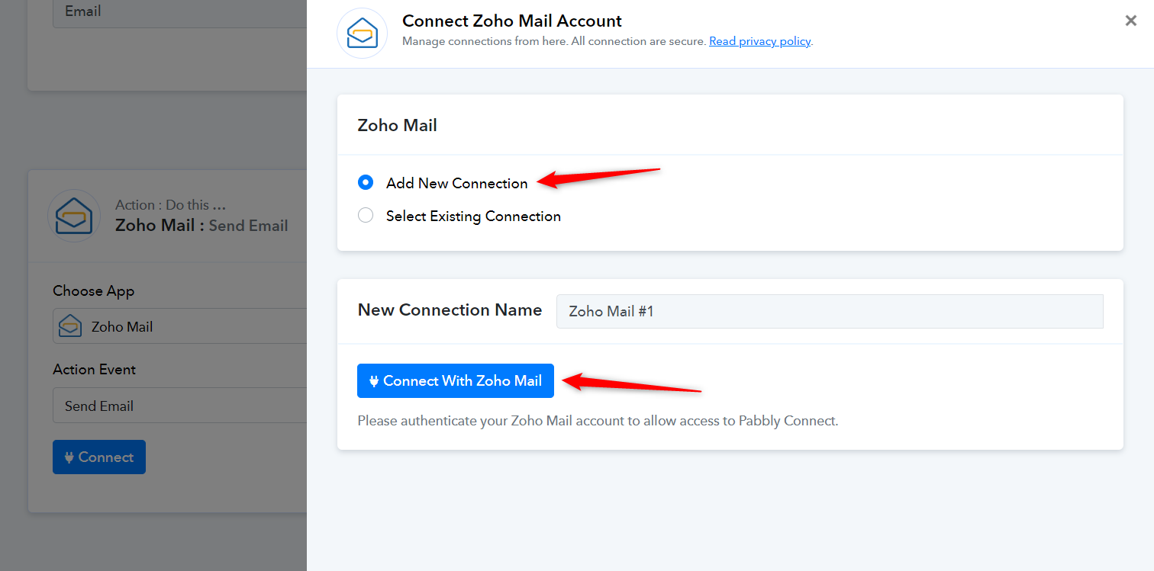Select the Add New Connection radio option

[x=366, y=183]
